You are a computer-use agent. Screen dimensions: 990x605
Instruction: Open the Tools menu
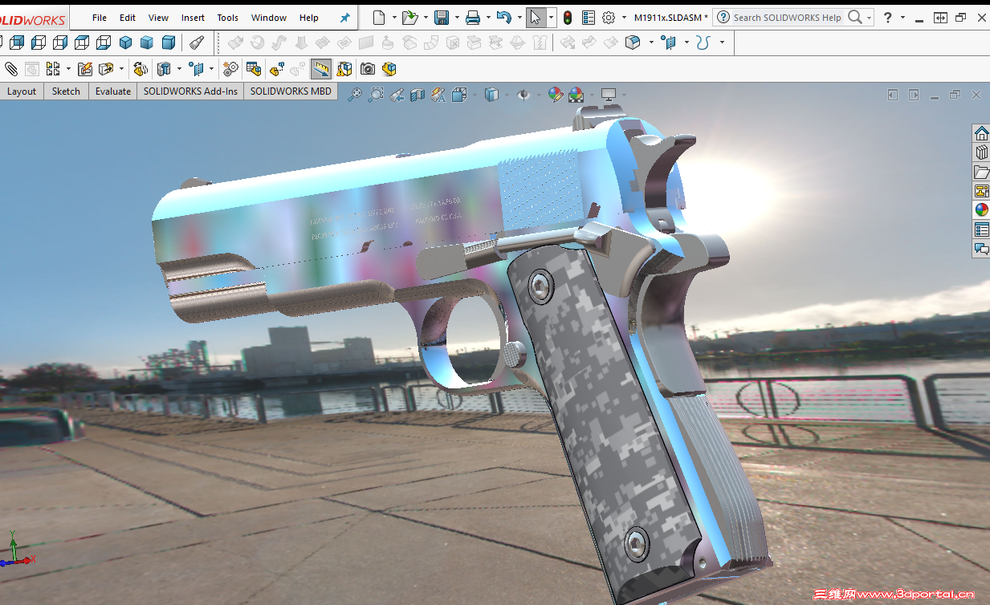227,17
